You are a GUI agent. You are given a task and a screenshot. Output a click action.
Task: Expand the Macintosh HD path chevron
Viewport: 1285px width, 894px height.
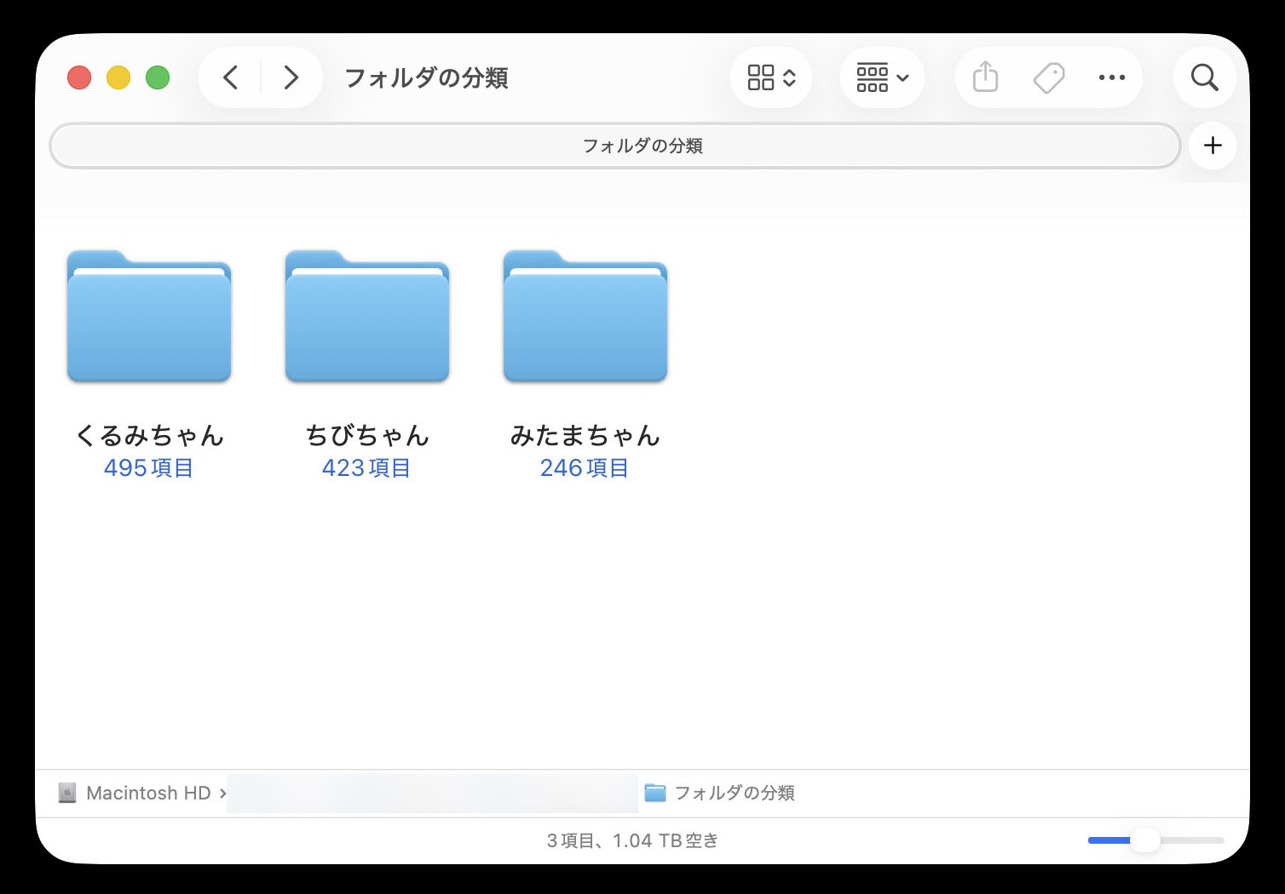tap(222, 793)
